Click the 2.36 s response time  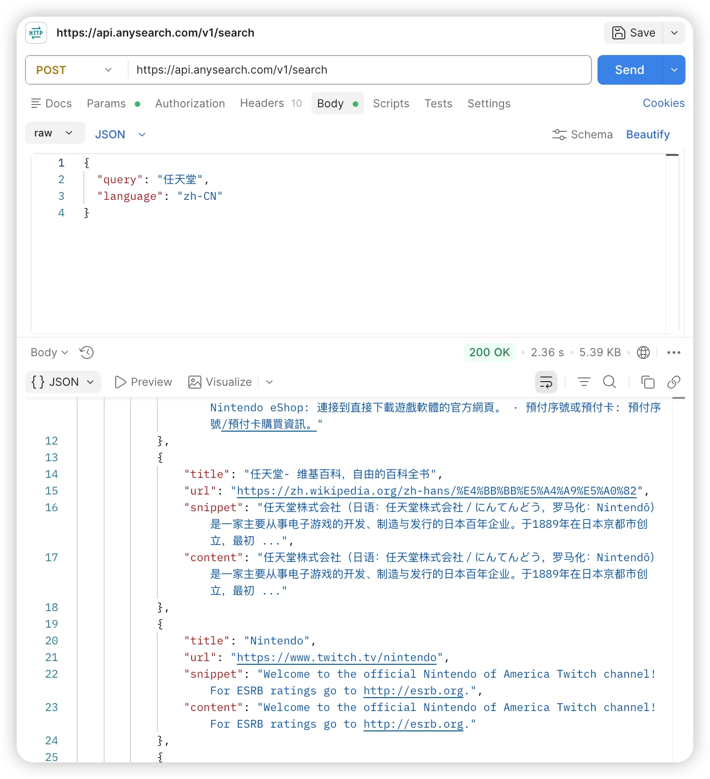[x=547, y=352]
